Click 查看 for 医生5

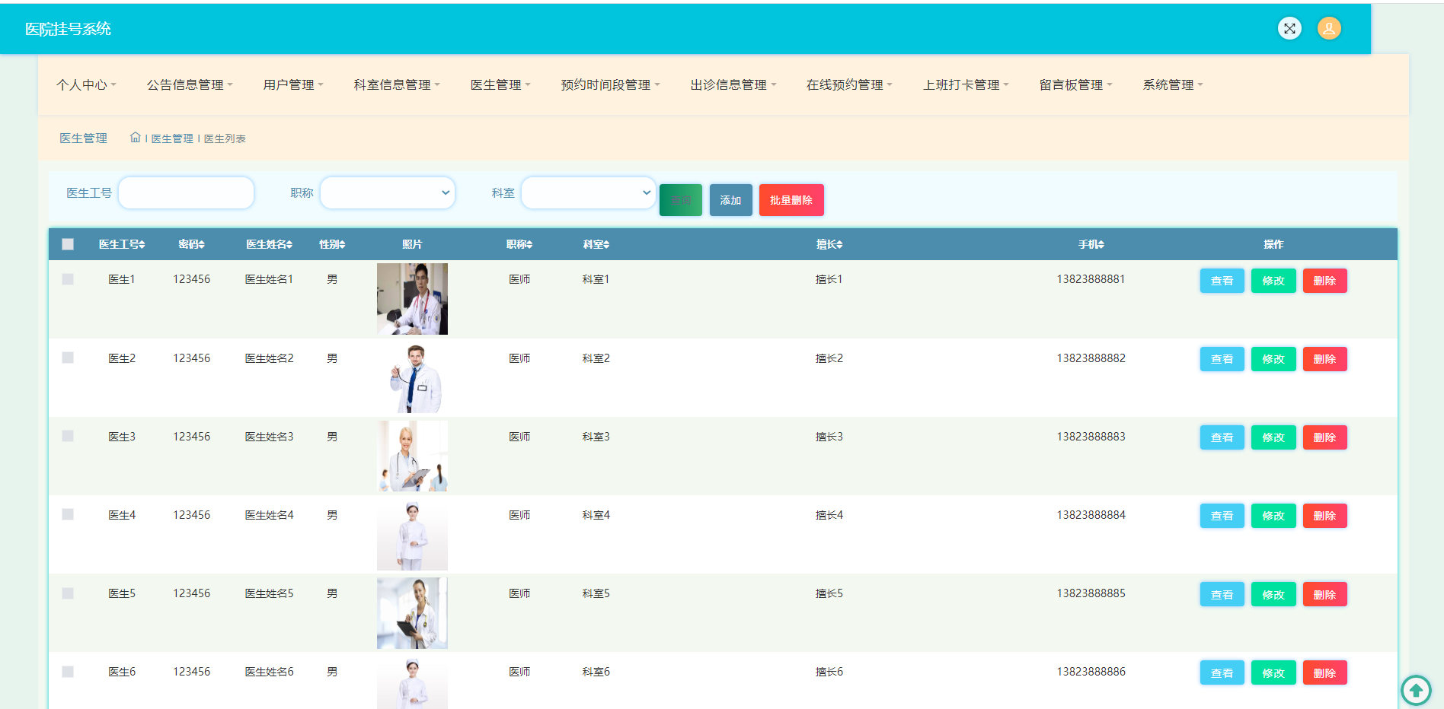(1222, 594)
